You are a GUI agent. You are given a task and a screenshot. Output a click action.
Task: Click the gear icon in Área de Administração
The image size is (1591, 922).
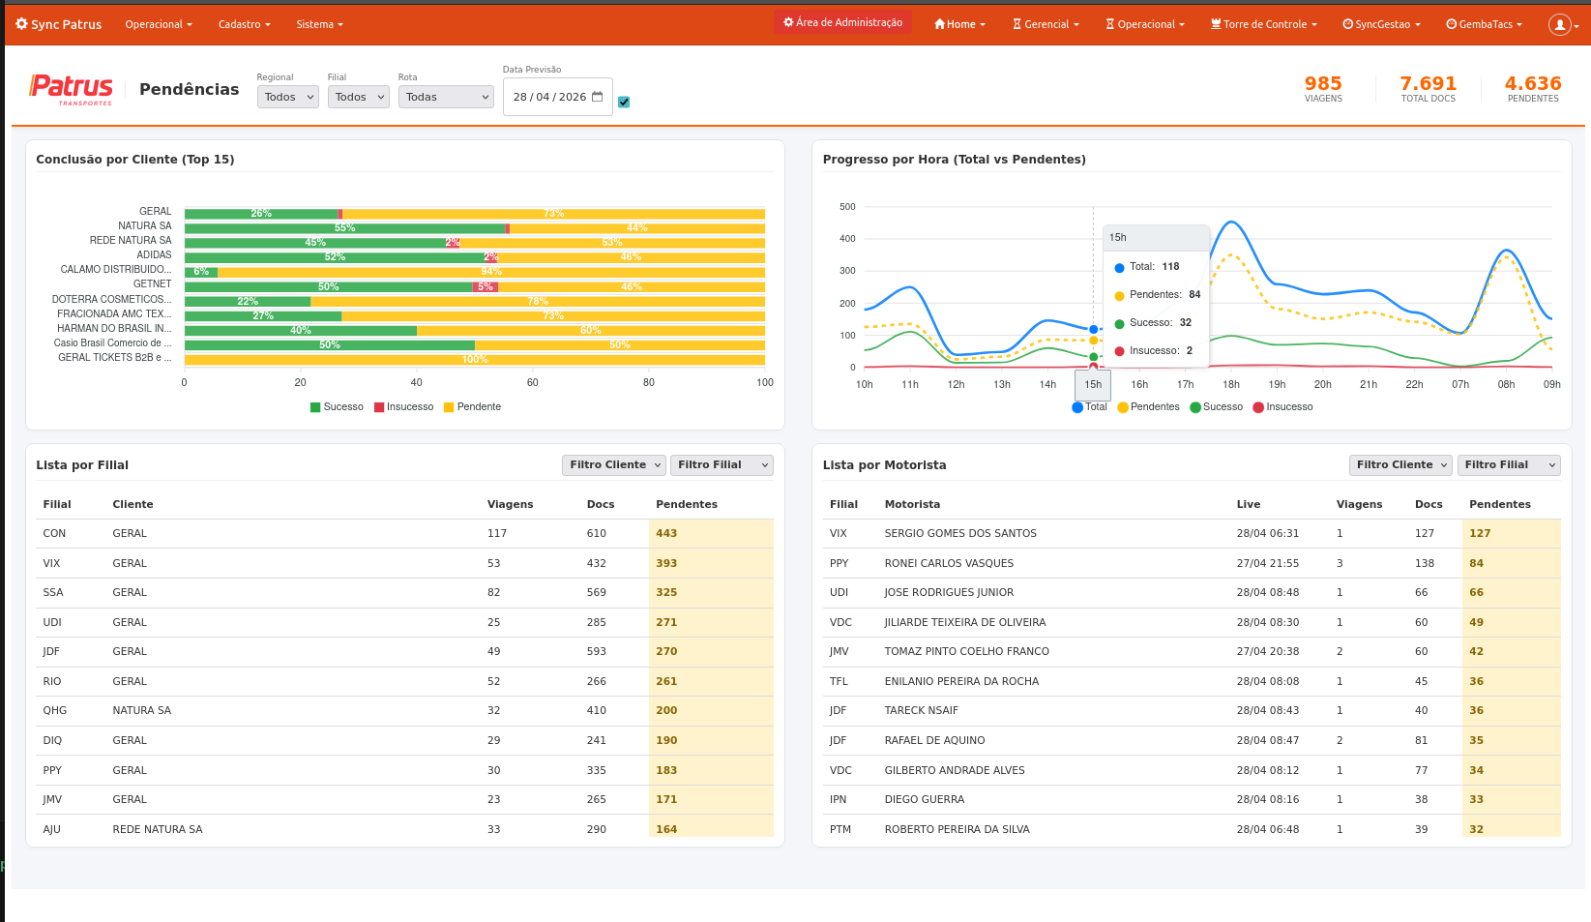[788, 22]
